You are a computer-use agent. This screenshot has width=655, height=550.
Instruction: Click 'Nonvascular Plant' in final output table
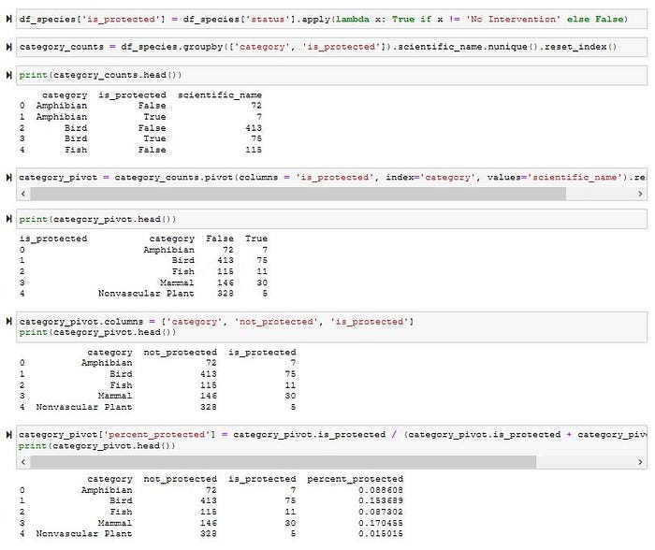(x=84, y=533)
